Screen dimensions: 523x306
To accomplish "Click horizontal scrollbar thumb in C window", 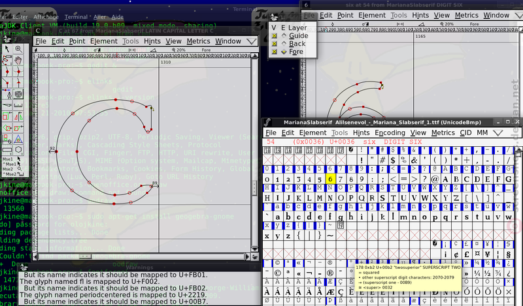I will click(x=85, y=256).
